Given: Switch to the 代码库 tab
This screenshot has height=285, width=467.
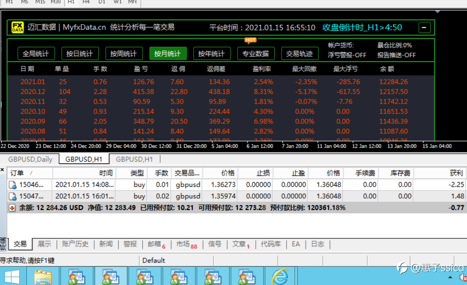Looking at the screenshot, I should click(271, 244).
